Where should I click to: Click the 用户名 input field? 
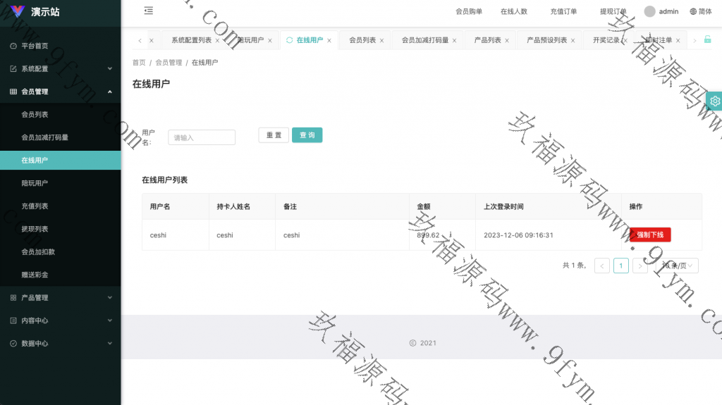tap(202, 137)
